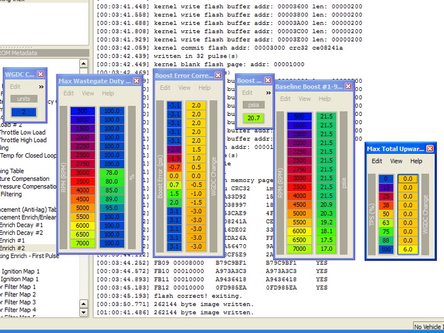The height and width of the screenshot is (333, 444).
Task: Select 20.9 baseline boost cell
Action: 326,204
